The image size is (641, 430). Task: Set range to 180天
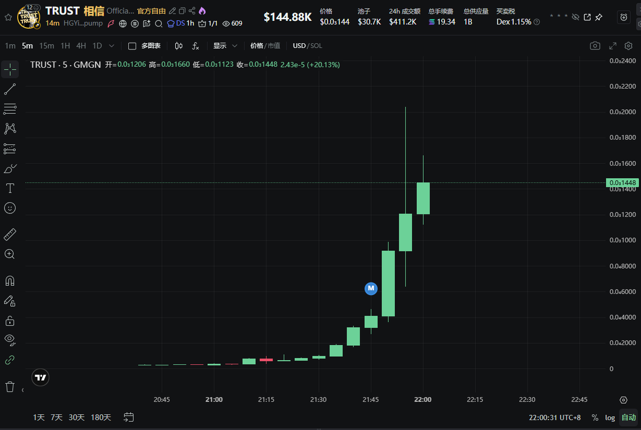click(101, 417)
